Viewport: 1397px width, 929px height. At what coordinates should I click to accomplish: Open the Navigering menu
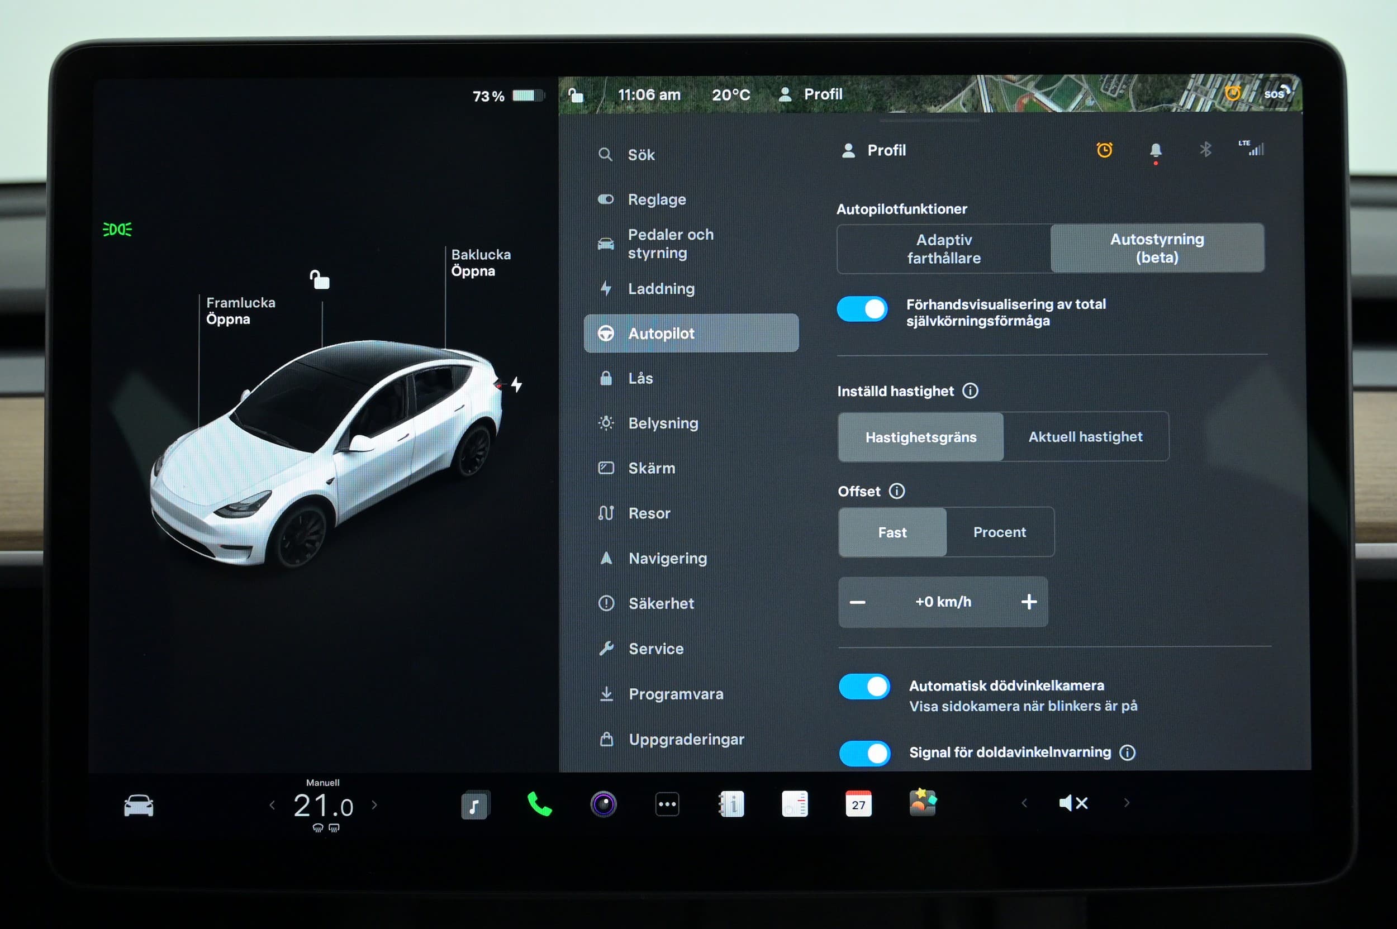691,558
